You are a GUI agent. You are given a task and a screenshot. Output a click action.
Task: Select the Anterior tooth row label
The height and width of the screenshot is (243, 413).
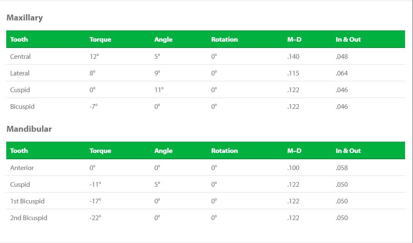point(22,168)
